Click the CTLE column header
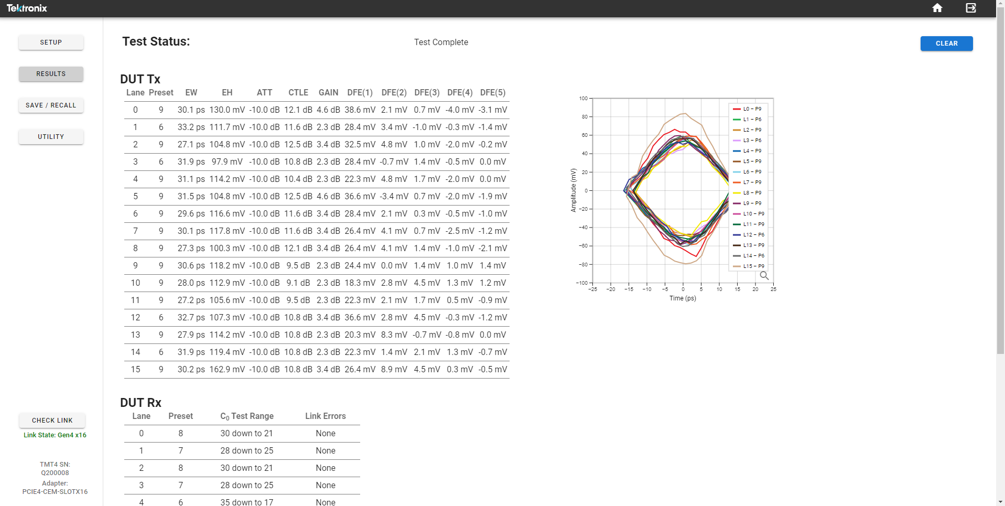Viewport: 1005px width, 506px height. 298,93
